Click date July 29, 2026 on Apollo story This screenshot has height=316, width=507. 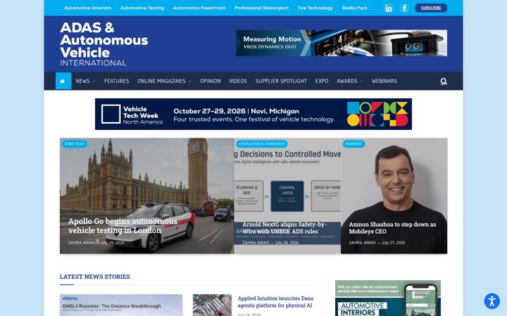coord(113,242)
